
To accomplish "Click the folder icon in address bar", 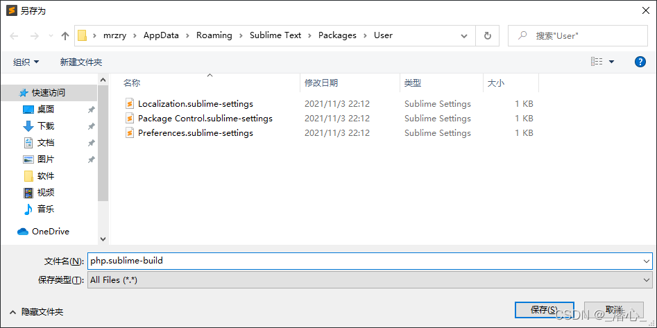I will [x=82, y=35].
